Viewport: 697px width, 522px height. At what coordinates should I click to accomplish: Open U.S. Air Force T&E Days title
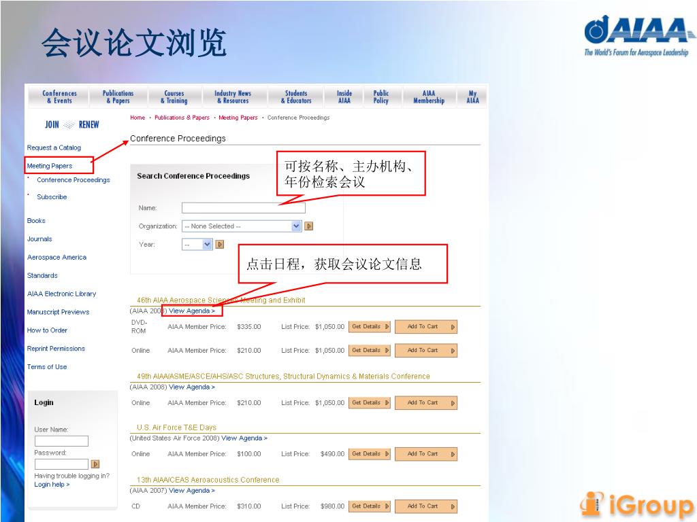tap(176, 428)
